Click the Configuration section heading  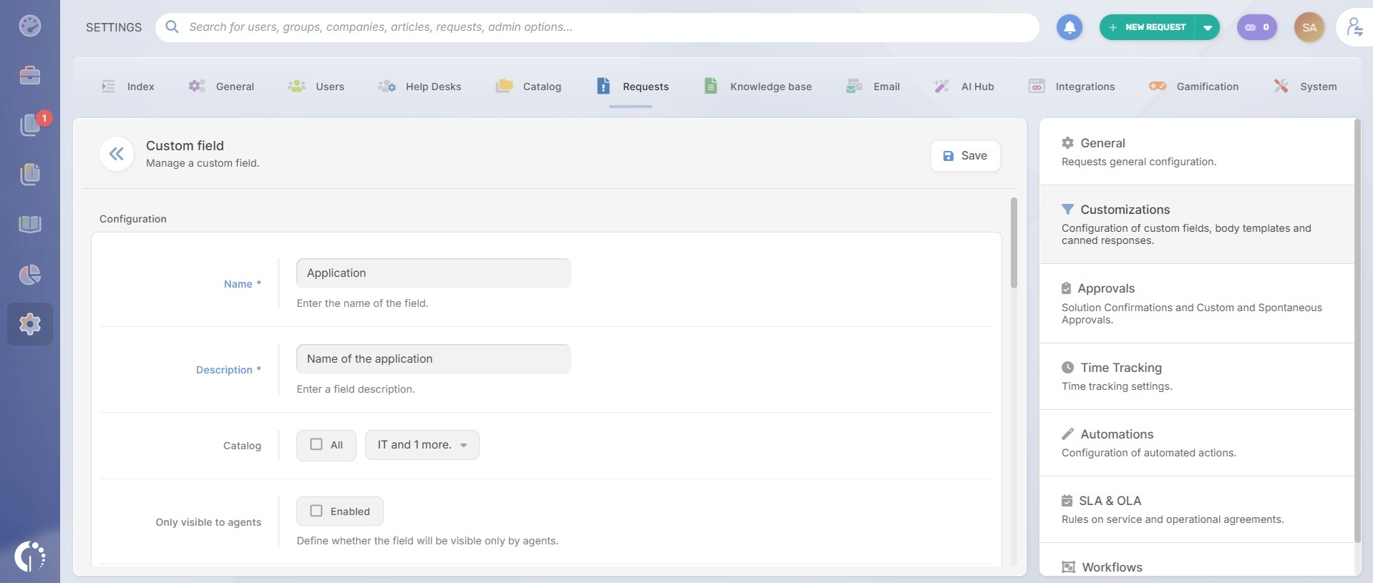133,219
